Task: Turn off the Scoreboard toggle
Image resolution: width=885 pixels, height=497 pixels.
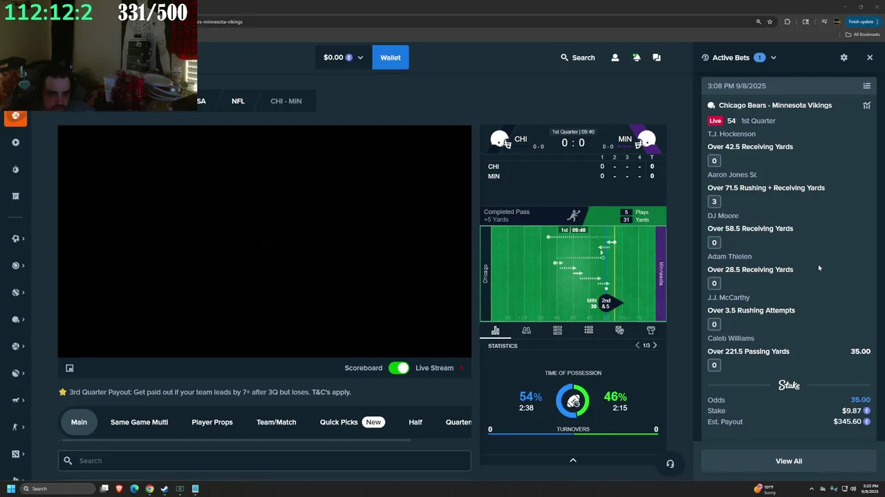Action: [398, 368]
